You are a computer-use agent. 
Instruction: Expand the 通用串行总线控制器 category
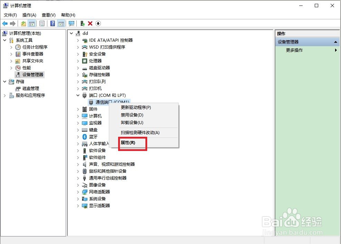point(78,178)
